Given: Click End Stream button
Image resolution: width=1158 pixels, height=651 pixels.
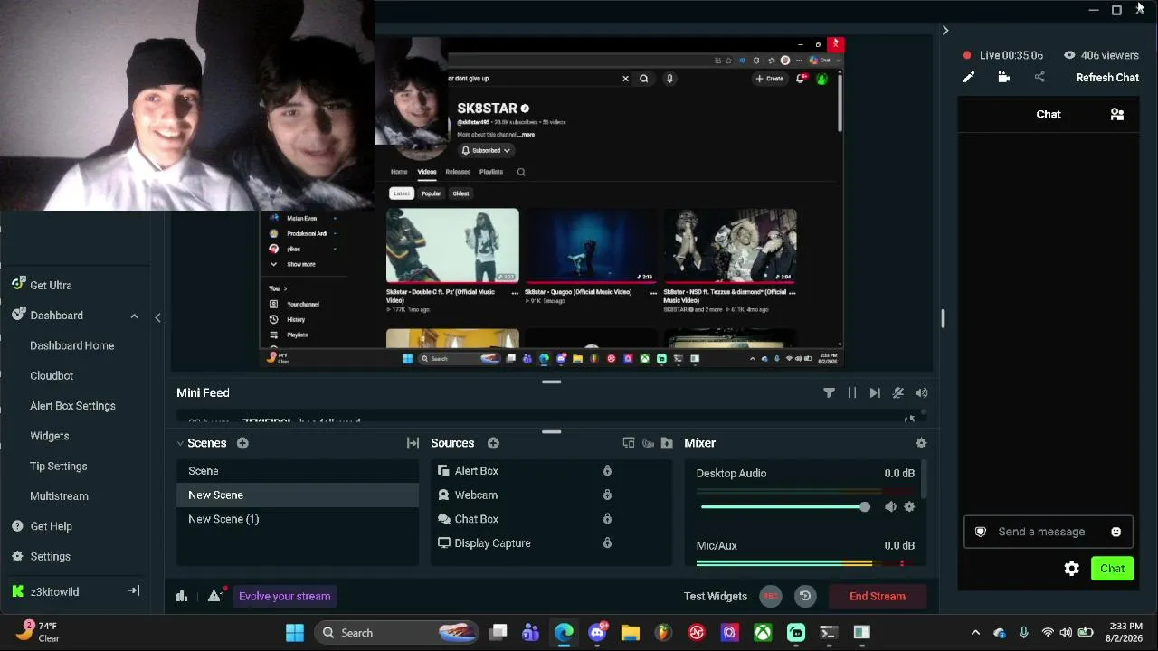Looking at the screenshot, I should (x=878, y=596).
